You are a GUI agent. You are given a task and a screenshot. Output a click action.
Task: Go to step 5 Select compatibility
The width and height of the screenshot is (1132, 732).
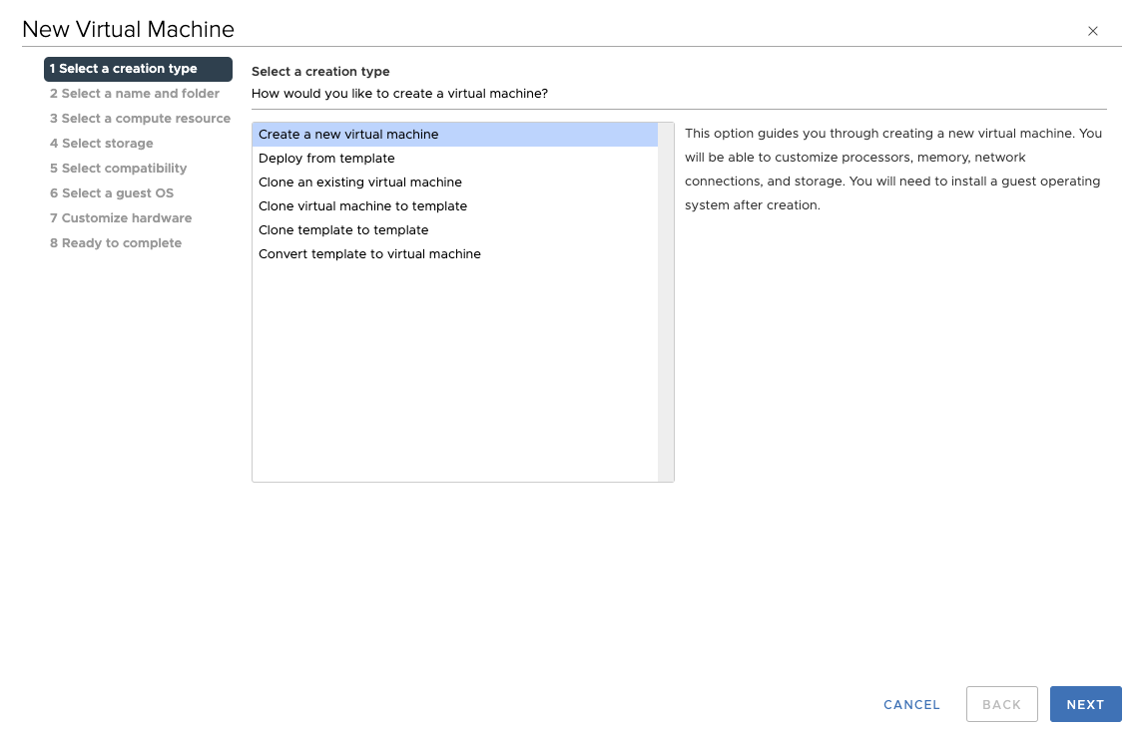click(x=119, y=169)
